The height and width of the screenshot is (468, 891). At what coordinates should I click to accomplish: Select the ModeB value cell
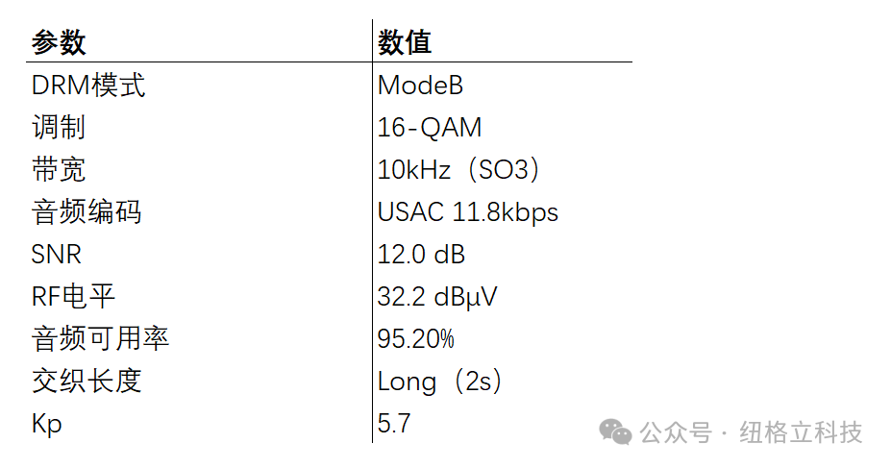(x=420, y=86)
